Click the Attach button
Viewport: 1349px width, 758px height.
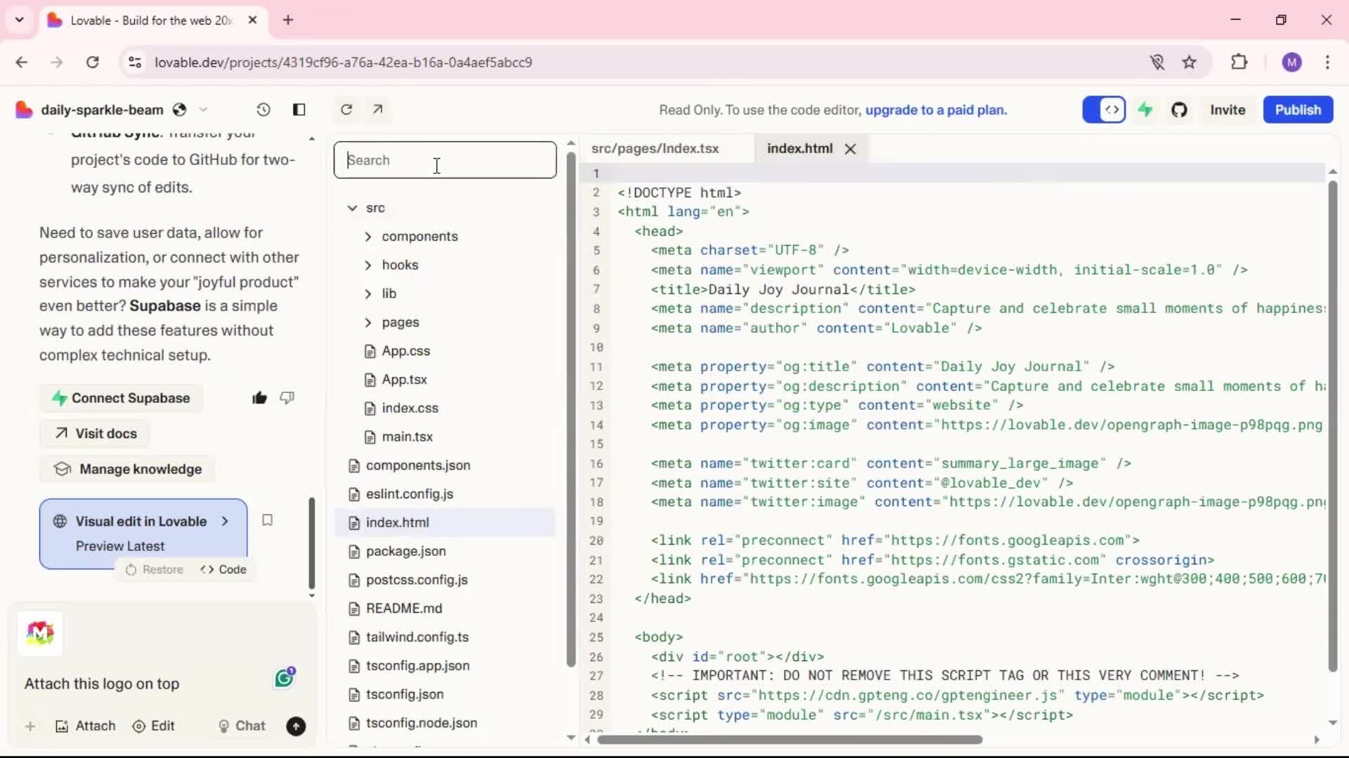[85, 726]
